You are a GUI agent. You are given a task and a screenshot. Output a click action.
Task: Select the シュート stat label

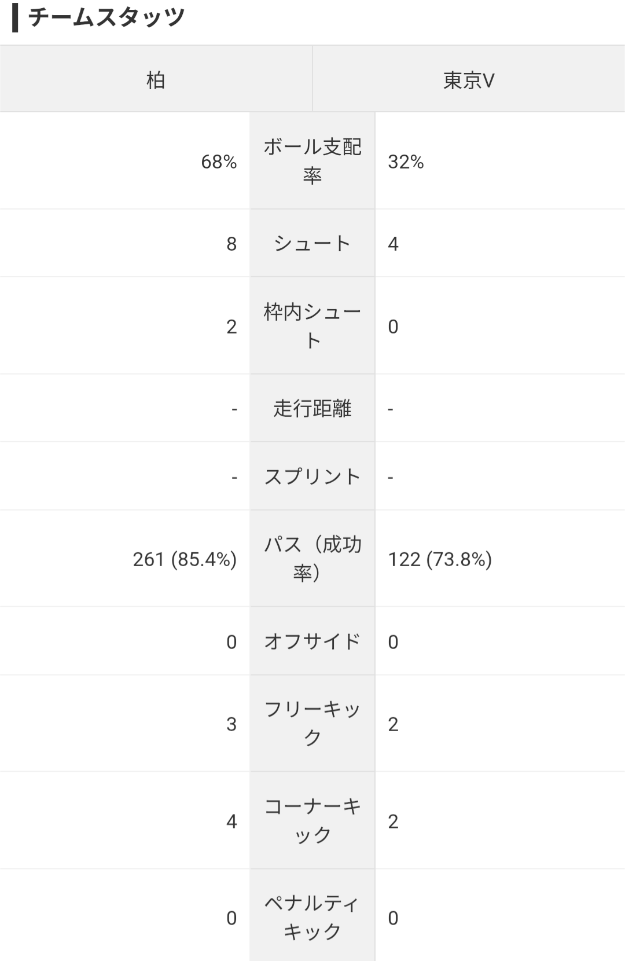(312, 244)
